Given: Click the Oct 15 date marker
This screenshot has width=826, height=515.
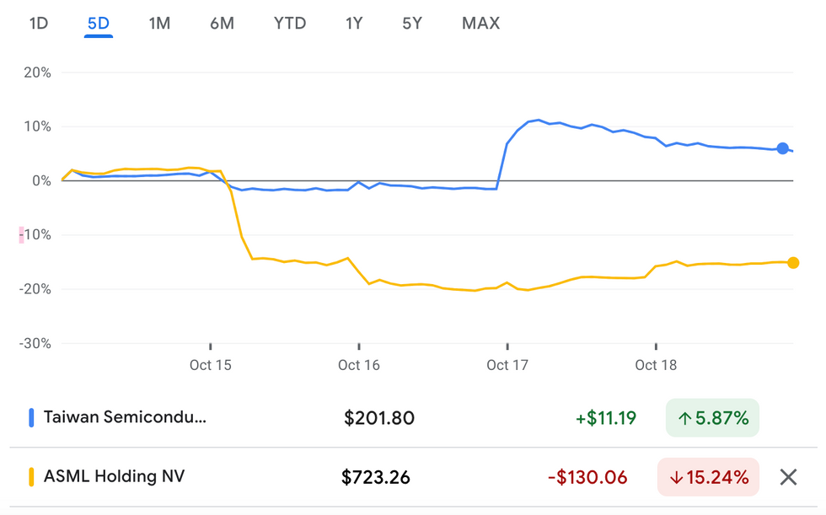Looking at the screenshot, I should click(x=211, y=365).
